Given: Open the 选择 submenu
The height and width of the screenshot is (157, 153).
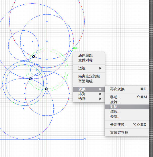Looking at the screenshot, I should pos(89,99).
